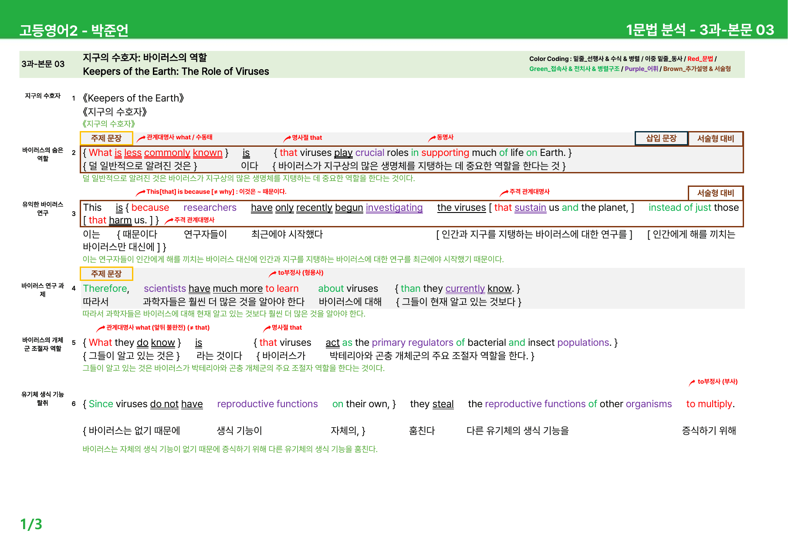Click the page number '1/3'
This screenshot has width=788, height=557.
(31, 524)
